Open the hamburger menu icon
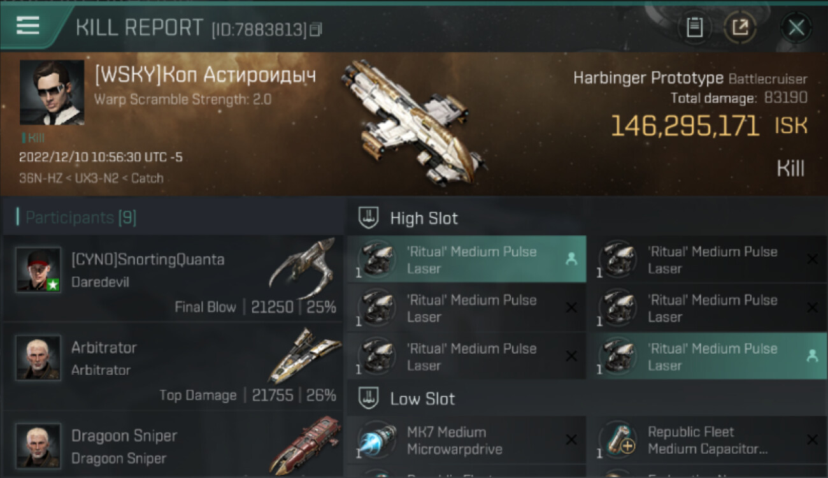The image size is (828, 478). click(x=27, y=26)
